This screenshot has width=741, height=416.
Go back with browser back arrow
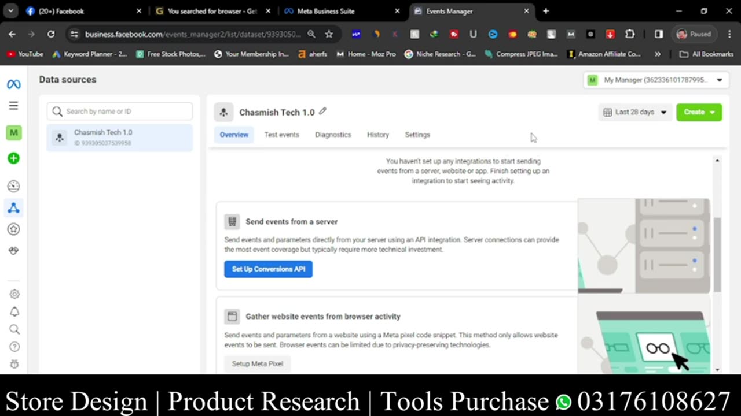point(12,34)
